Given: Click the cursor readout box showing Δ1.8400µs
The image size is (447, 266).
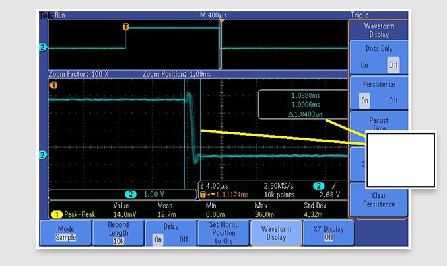Looking at the screenshot, I should pyautogui.click(x=303, y=105).
